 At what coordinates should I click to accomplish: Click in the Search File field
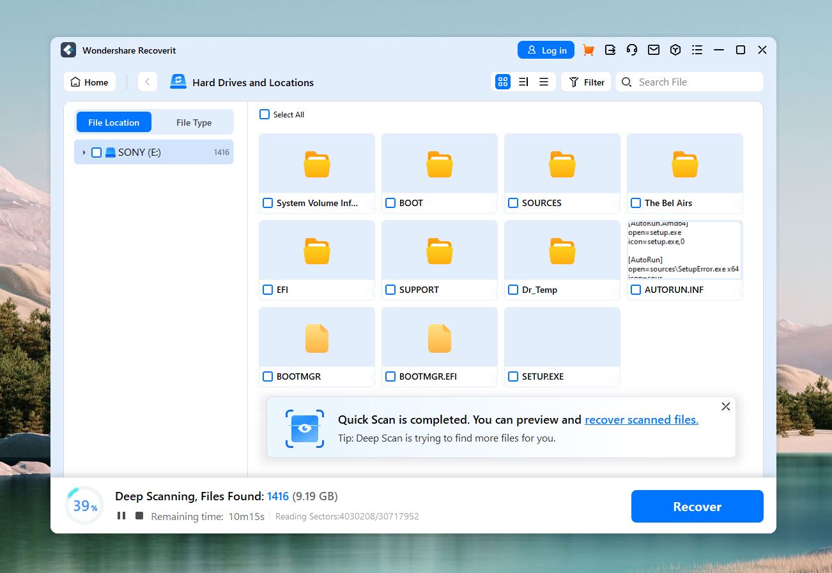coord(689,82)
